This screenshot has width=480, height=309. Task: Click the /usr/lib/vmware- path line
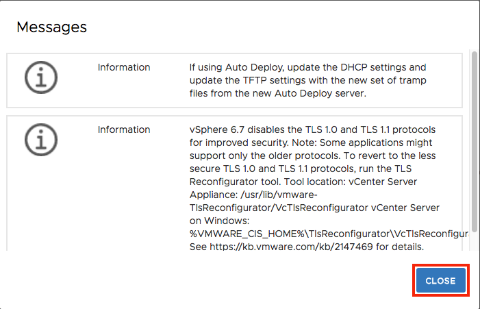[253, 195]
